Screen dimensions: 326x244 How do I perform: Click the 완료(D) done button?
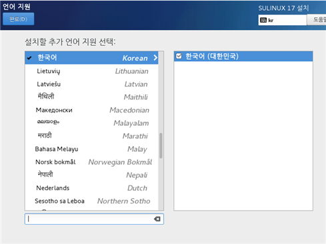[18, 19]
